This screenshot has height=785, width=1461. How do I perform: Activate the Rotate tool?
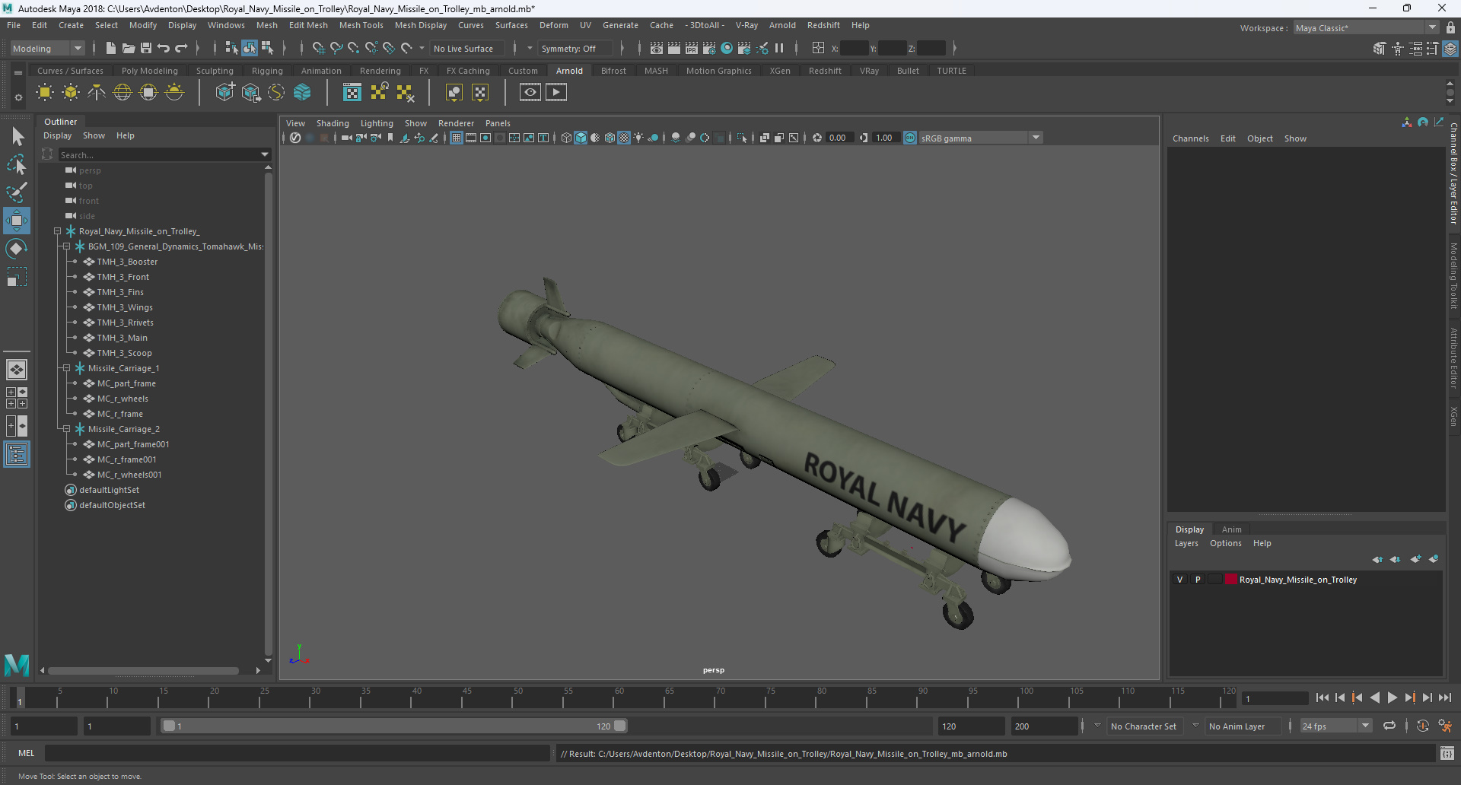coord(17,249)
